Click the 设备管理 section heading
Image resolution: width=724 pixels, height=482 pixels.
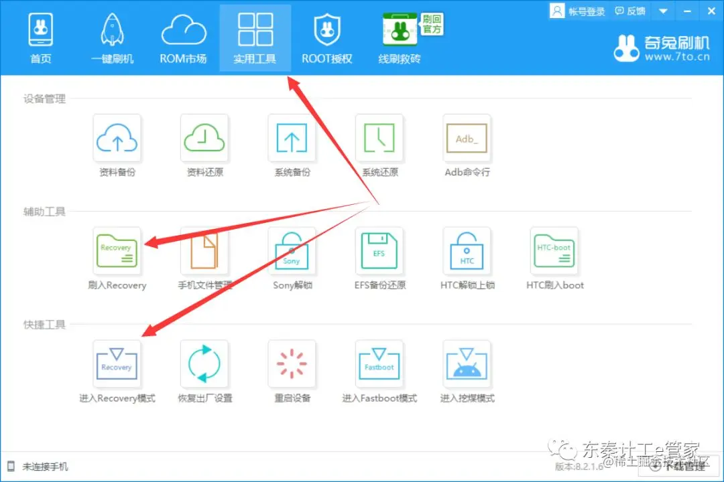tap(44, 98)
